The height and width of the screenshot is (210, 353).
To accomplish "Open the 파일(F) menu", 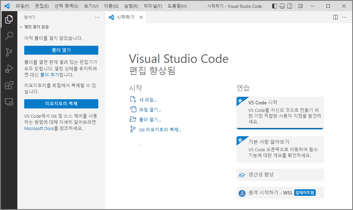I will click(x=22, y=6).
